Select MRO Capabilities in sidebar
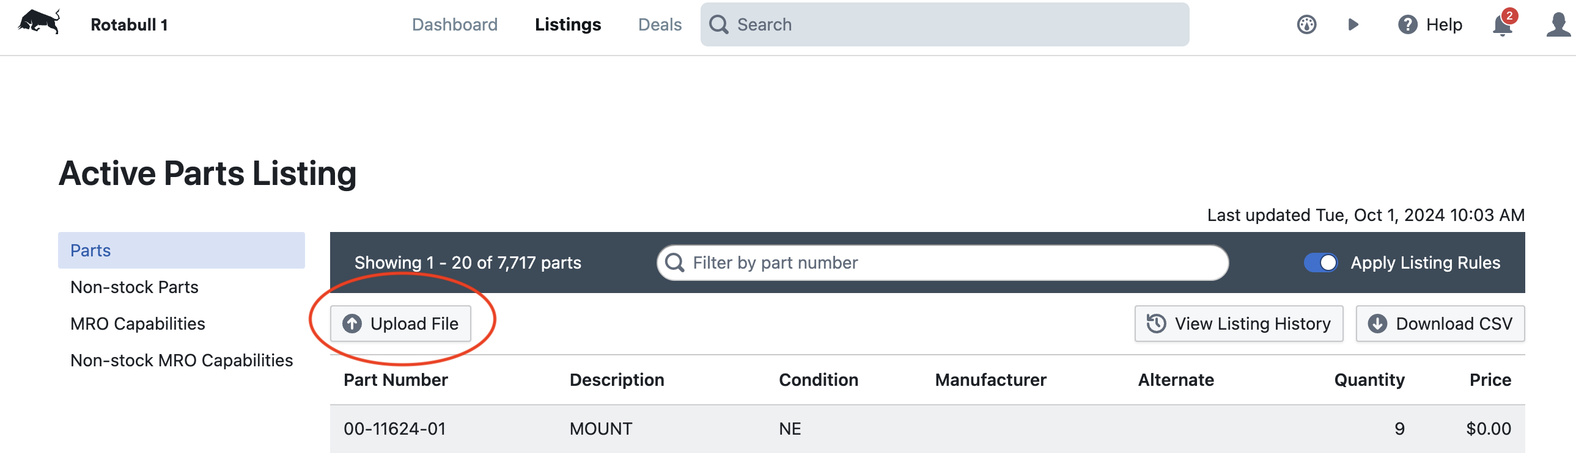The image size is (1576, 453). click(138, 324)
